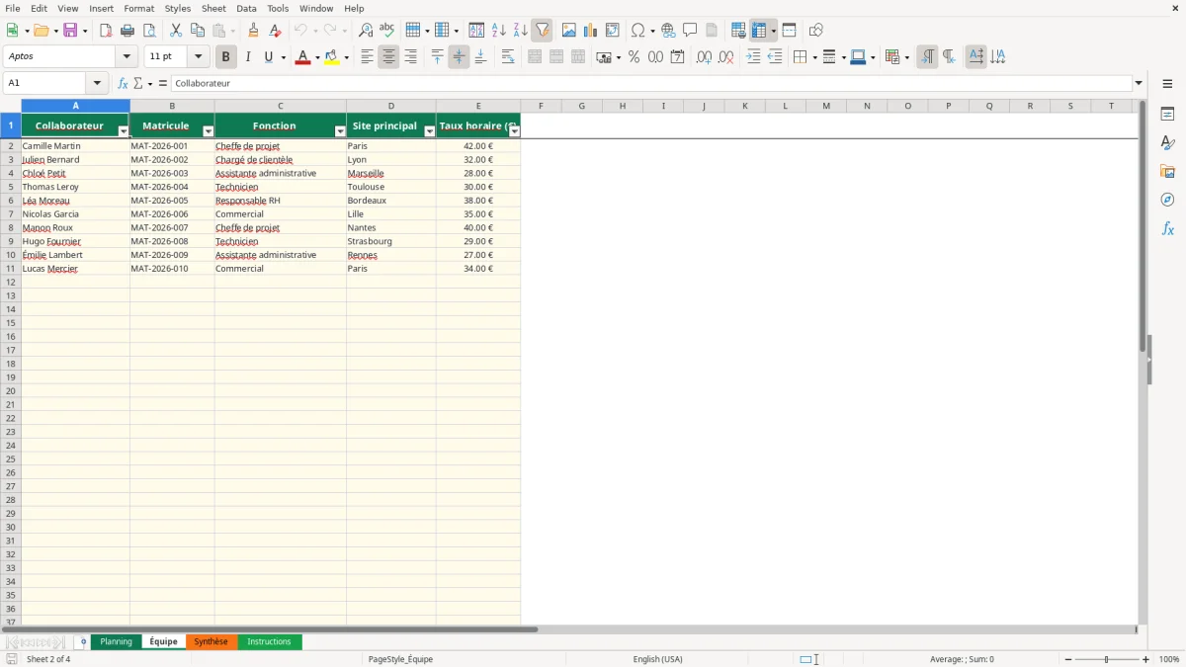Open the Borders dropdown arrow
This screenshot has width=1186, height=667.
(x=813, y=57)
